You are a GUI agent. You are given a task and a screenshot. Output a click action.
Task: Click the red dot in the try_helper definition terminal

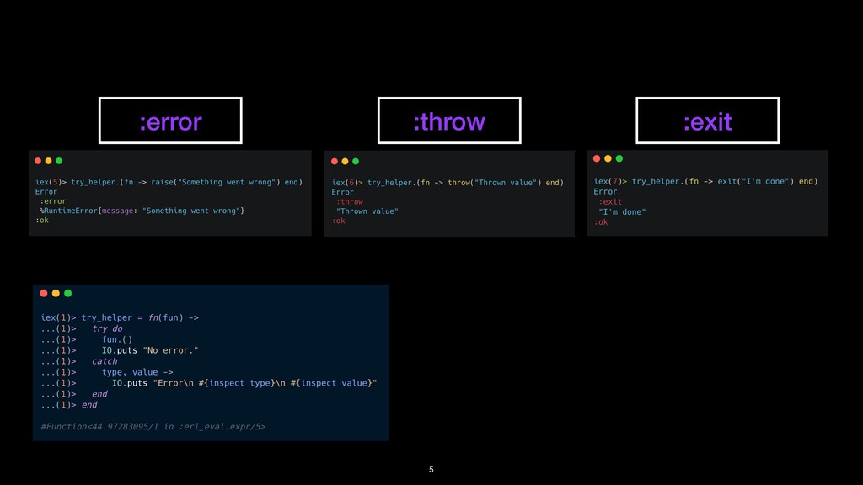[x=44, y=293]
